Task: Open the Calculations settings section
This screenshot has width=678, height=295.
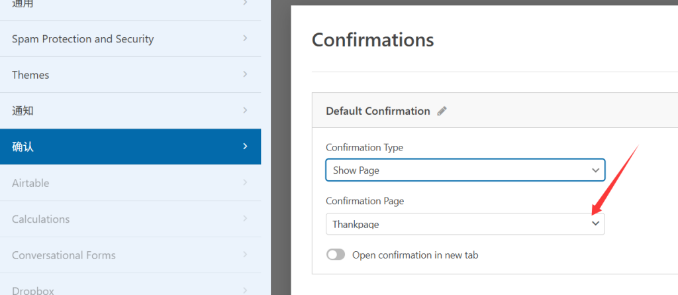Action: [x=40, y=219]
